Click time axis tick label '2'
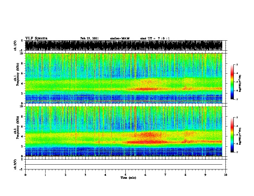The image size is (254, 196). 65,175
